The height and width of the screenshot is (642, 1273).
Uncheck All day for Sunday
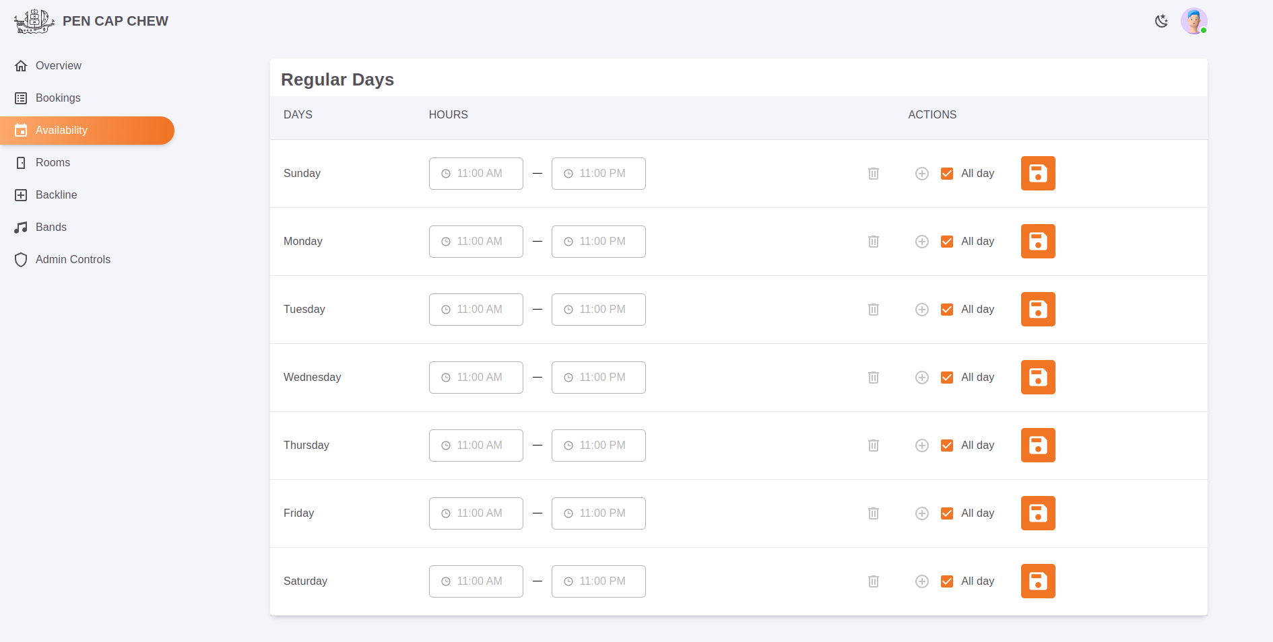(x=947, y=174)
